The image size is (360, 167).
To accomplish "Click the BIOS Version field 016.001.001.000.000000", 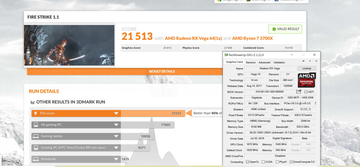I will point(269,92).
